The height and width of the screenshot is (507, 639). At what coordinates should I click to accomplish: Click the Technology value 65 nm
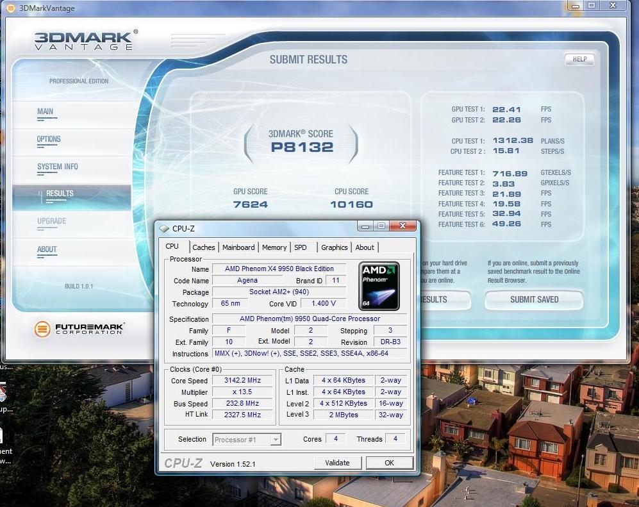(230, 303)
